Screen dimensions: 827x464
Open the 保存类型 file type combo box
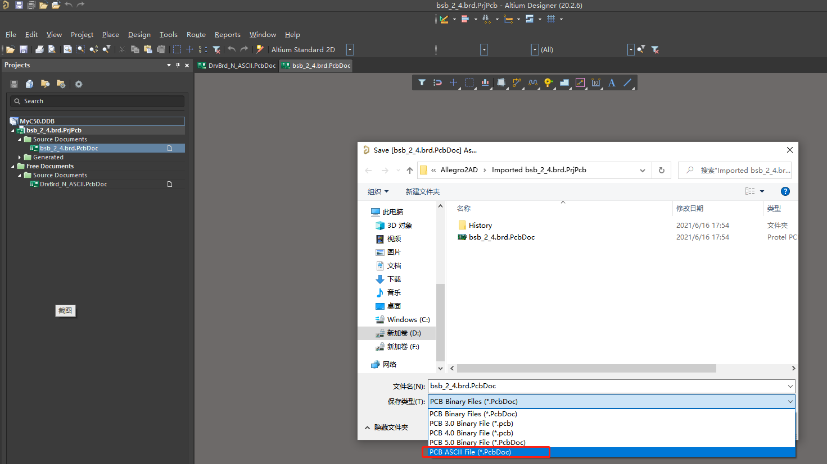pos(612,401)
